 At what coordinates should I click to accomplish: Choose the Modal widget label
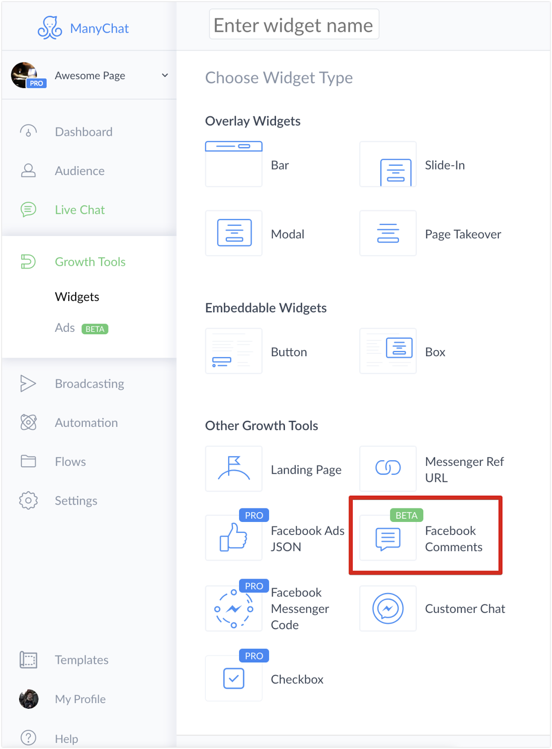click(288, 234)
